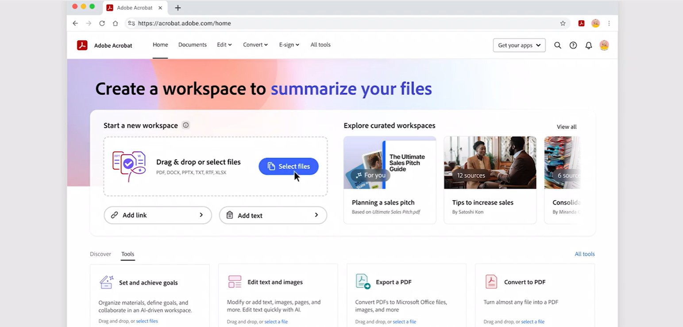Select the Tools tab
The height and width of the screenshot is (327, 683).
click(128, 254)
